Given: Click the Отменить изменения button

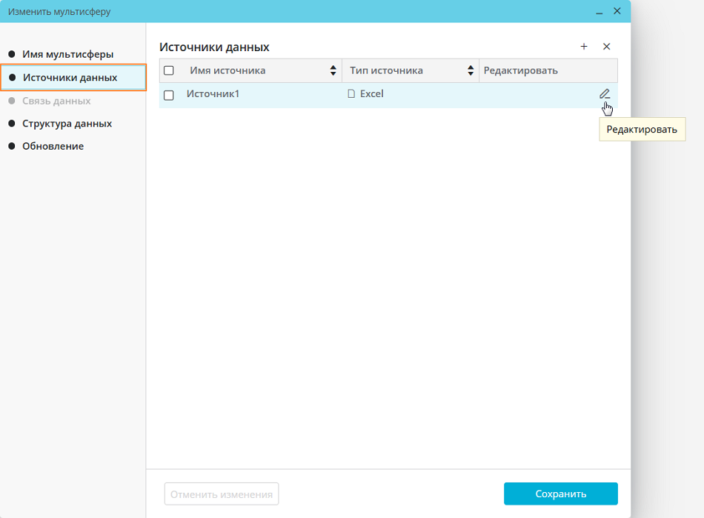Looking at the screenshot, I should pos(222,494).
